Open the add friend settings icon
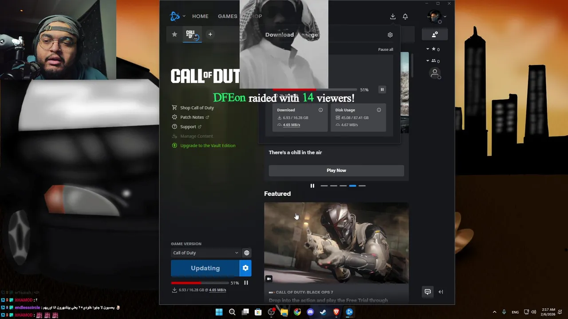 pos(435,34)
